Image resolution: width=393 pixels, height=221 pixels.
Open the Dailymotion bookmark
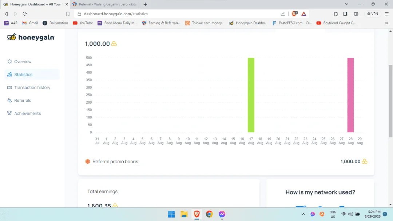(x=55, y=23)
